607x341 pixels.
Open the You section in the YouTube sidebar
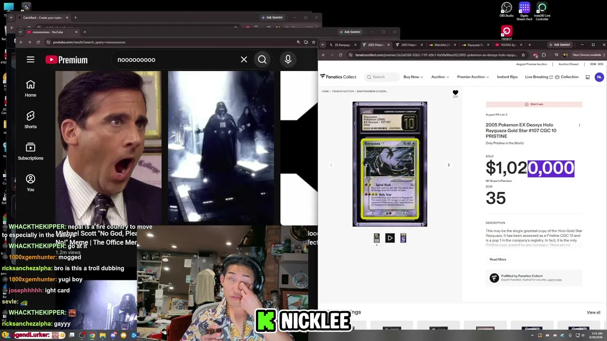(x=30, y=183)
